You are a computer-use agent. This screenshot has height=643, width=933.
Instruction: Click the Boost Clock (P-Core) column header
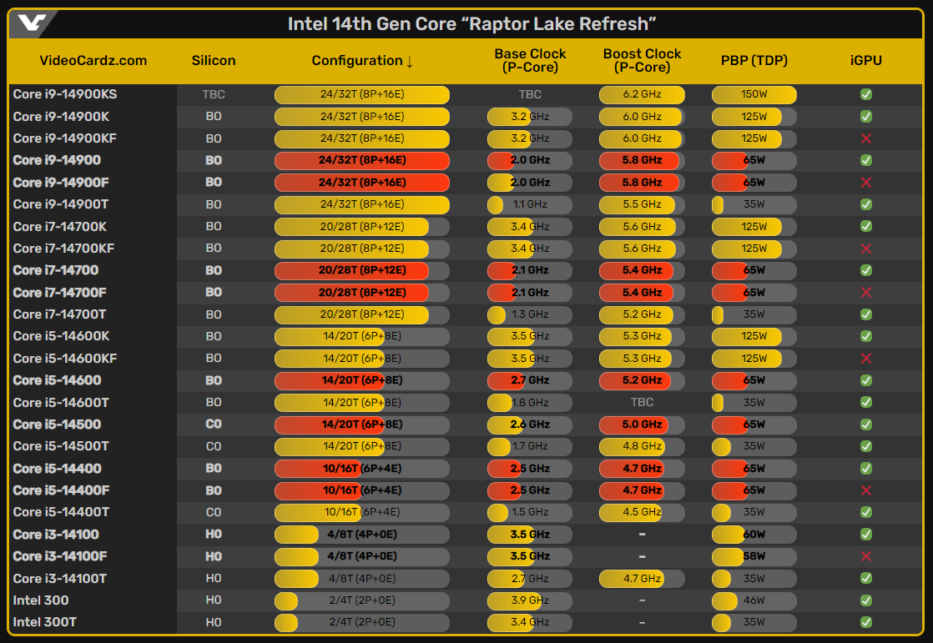642,61
